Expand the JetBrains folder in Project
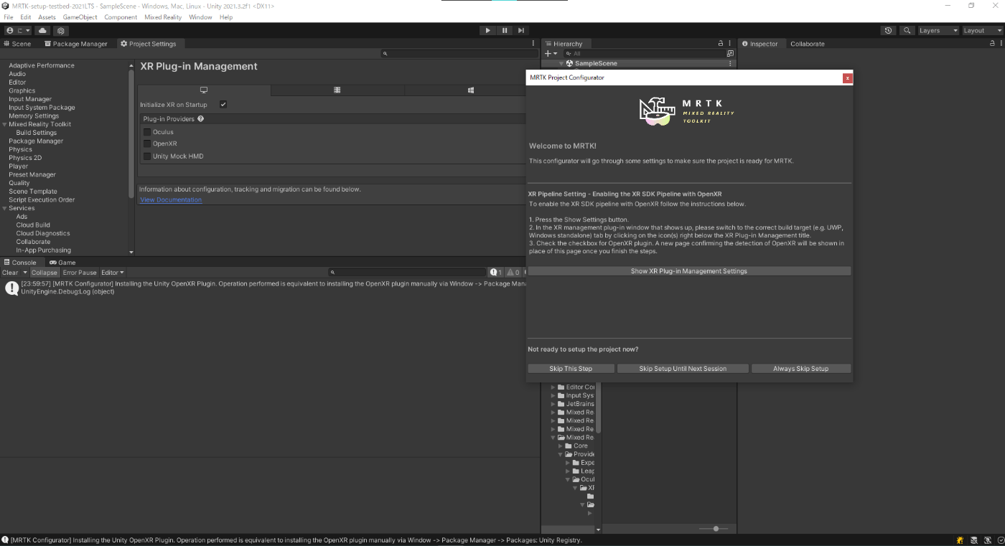This screenshot has height=546, width=1005. point(553,404)
